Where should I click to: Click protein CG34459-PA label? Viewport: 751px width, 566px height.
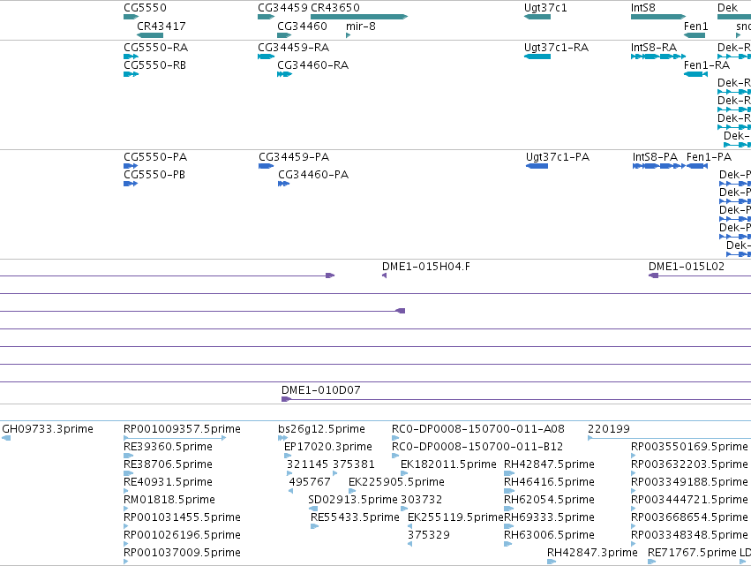294,157
